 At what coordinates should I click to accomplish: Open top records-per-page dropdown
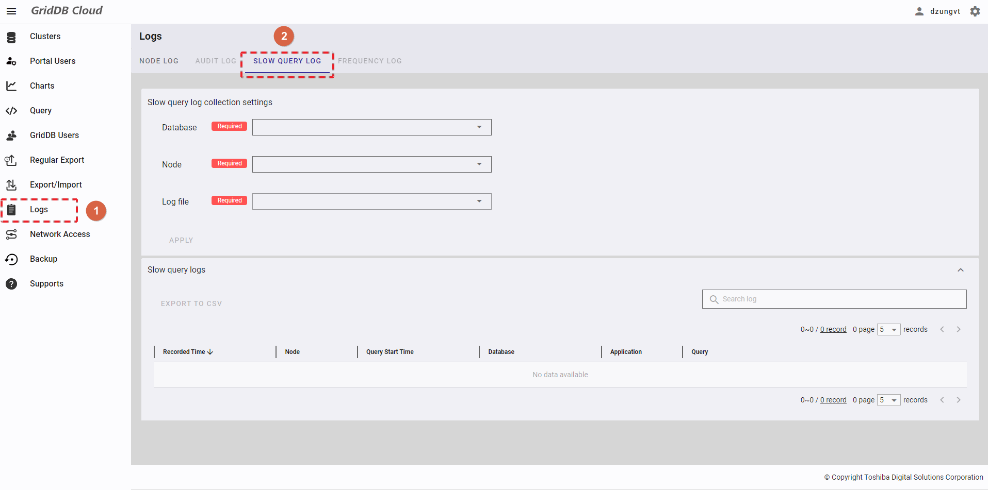tap(888, 329)
